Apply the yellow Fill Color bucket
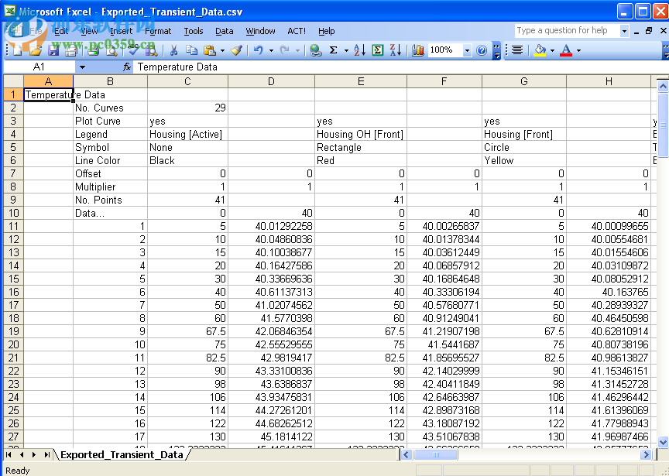Image resolution: width=669 pixels, height=476 pixels. click(540, 50)
